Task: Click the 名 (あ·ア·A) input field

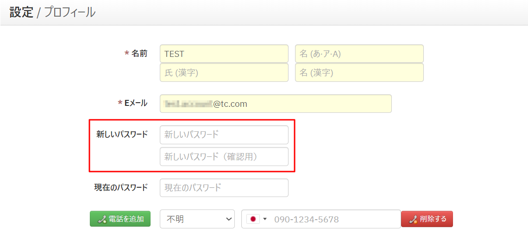Action: [x=359, y=54]
